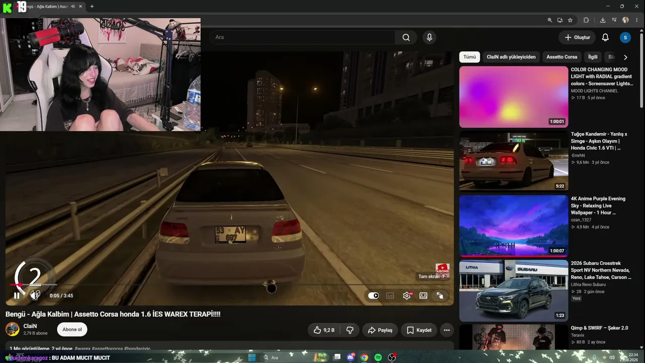This screenshot has width=645, height=363.
Task: Open the Tuğçe Kandemir Honda Civic thumbnail
Action: click(513, 161)
